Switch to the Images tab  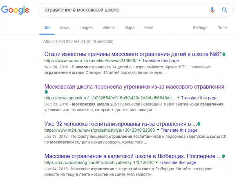[x=86, y=28]
